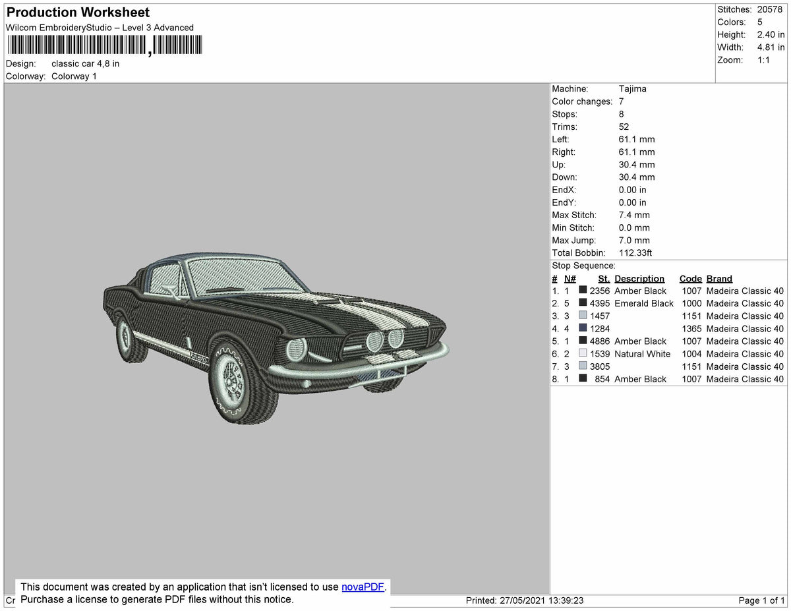791x611 pixels.
Task: Click the Description column header
Action: pyautogui.click(x=639, y=278)
